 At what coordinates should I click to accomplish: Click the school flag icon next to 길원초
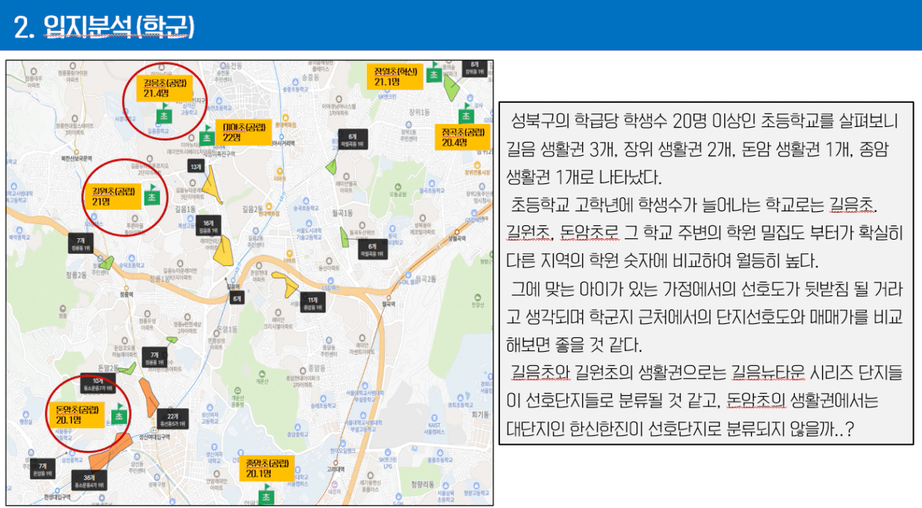click(x=152, y=194)
